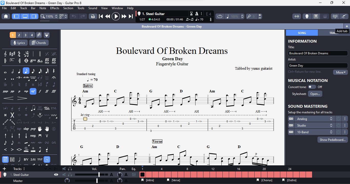Start playback with the play button
The height and width of the screenshot is (184, 350).
coord(116,16)
